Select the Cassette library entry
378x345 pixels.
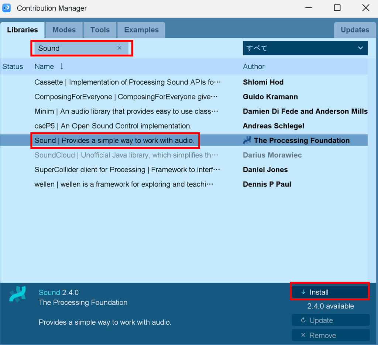(127, 82)
